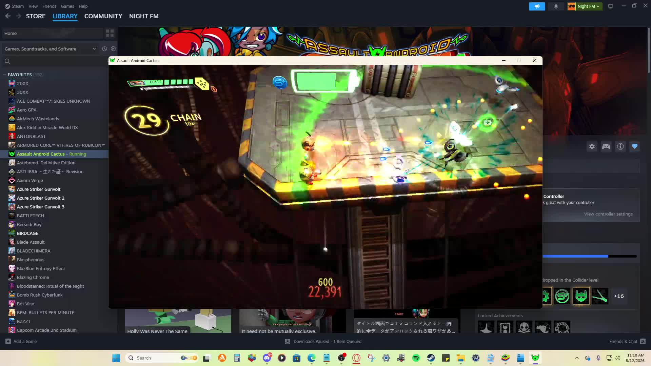
Task: Click the skull locked achievement icon
Action: pyautogui.click(x=524, y=327)
